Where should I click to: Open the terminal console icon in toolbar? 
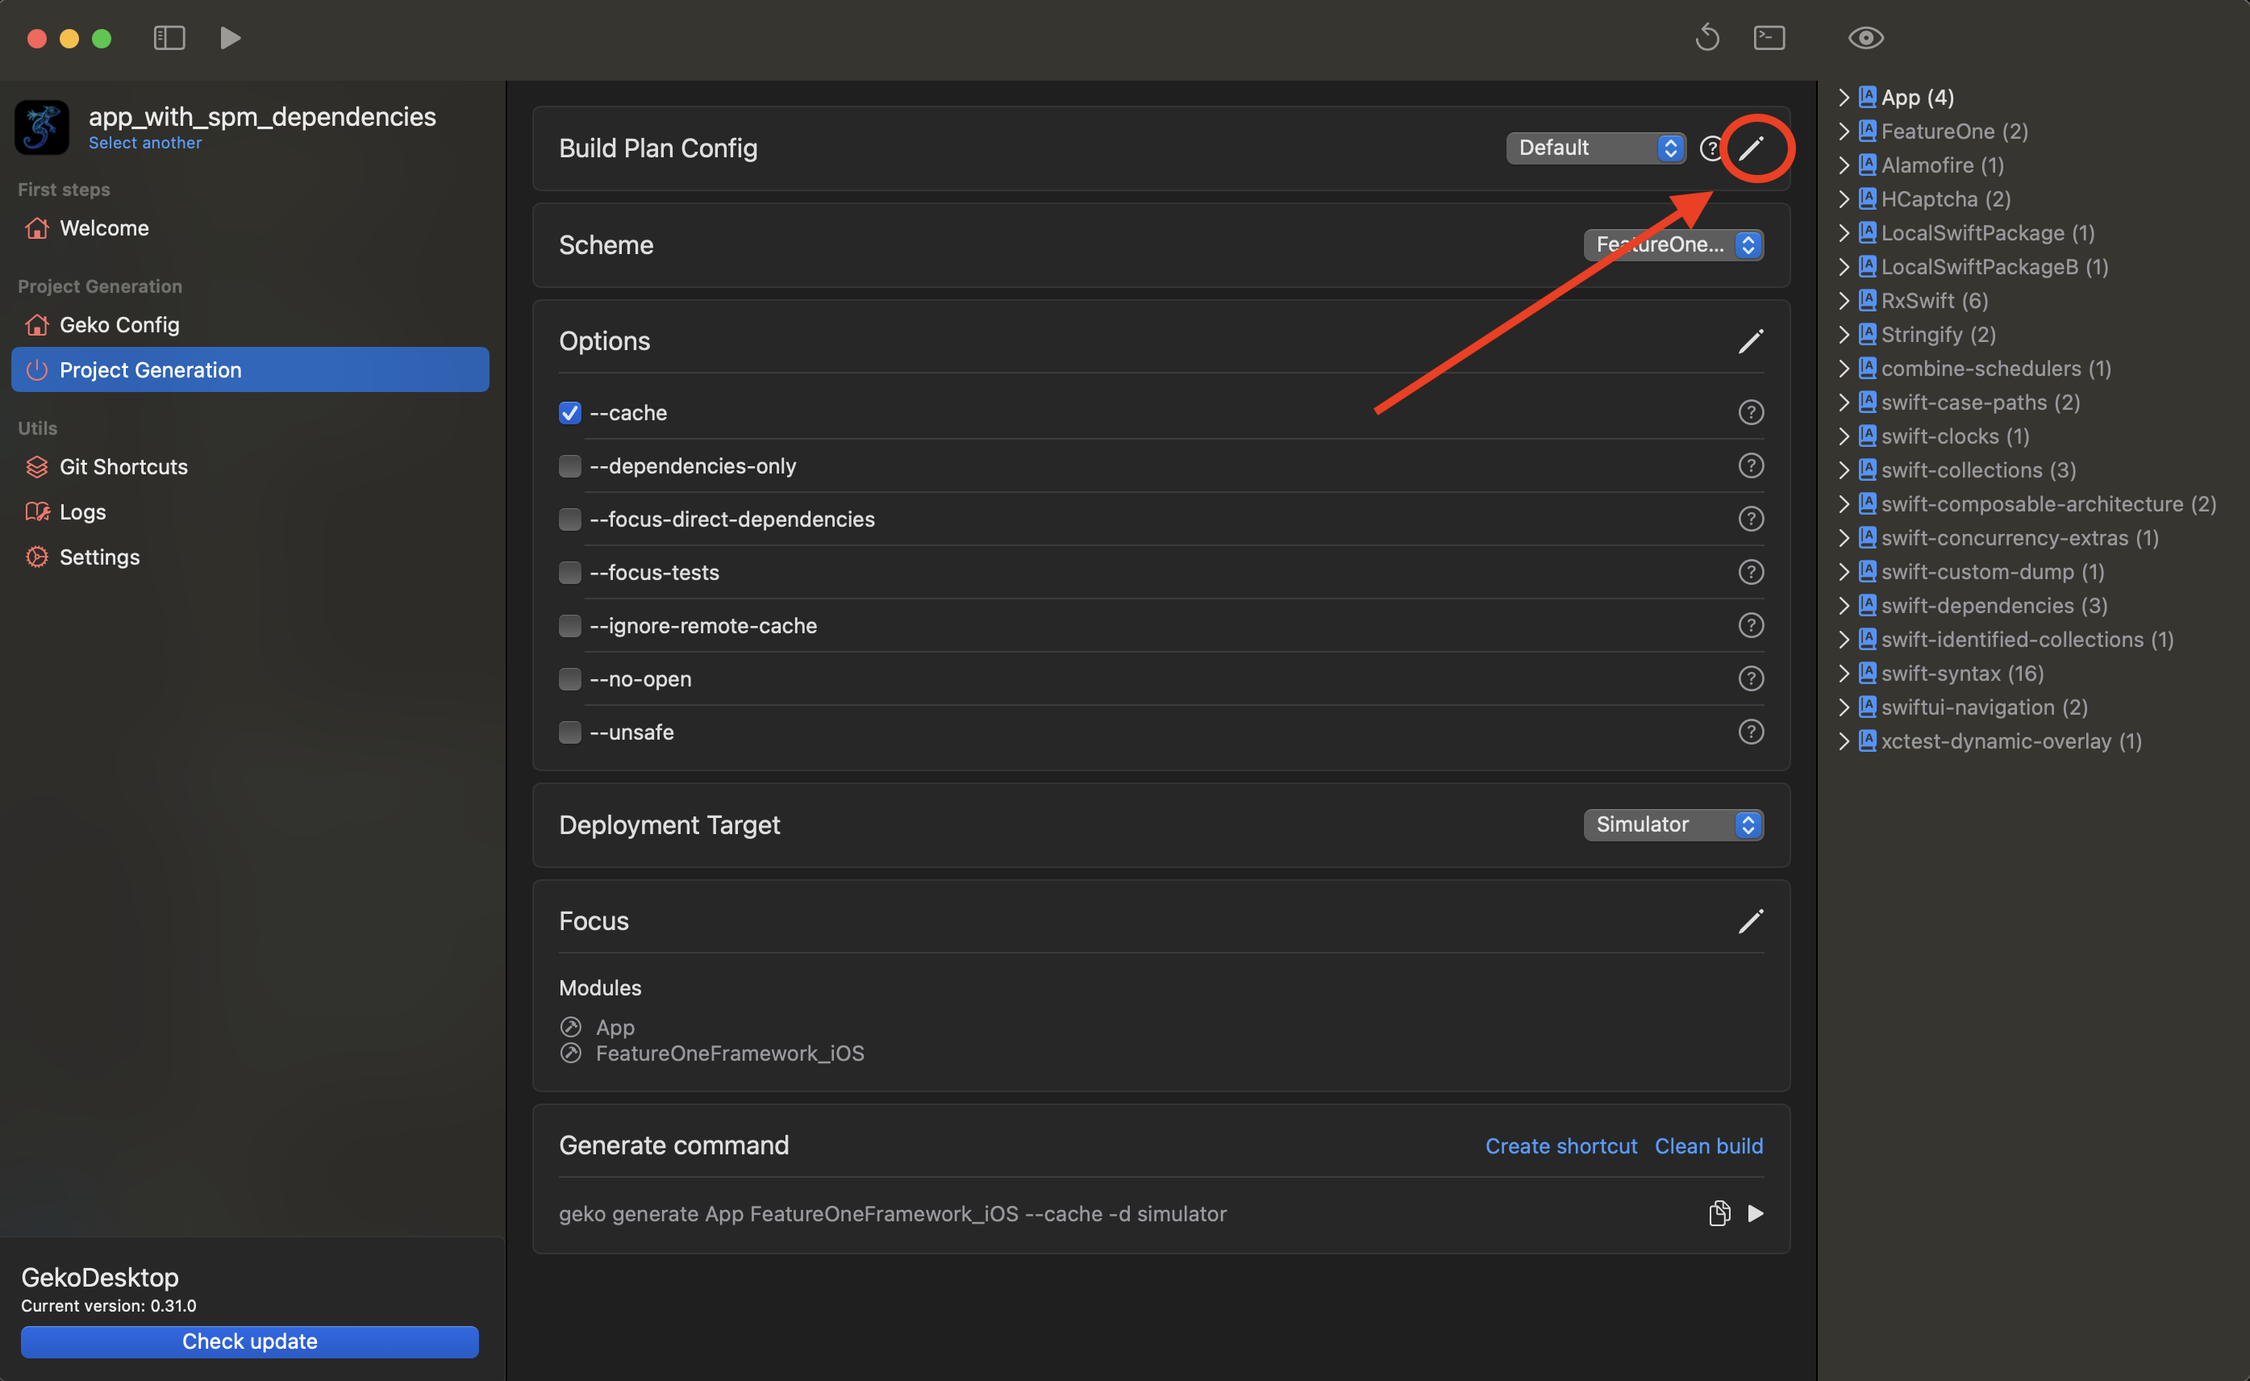click(x=1769, y=37)
